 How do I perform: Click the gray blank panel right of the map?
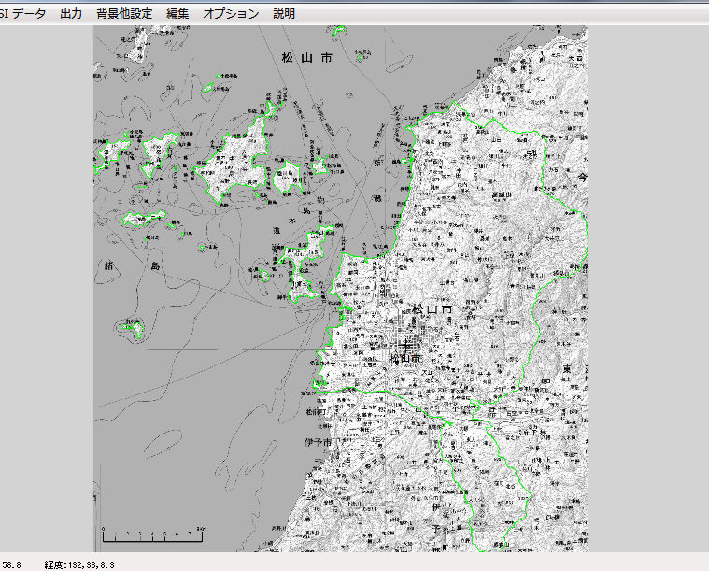pos(647,280)
